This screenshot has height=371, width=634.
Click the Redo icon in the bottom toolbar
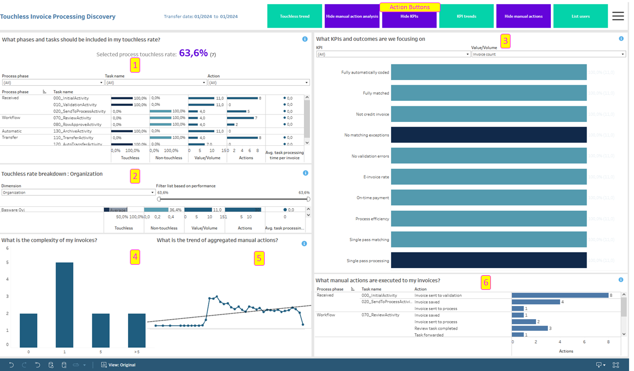click(25, 364)
